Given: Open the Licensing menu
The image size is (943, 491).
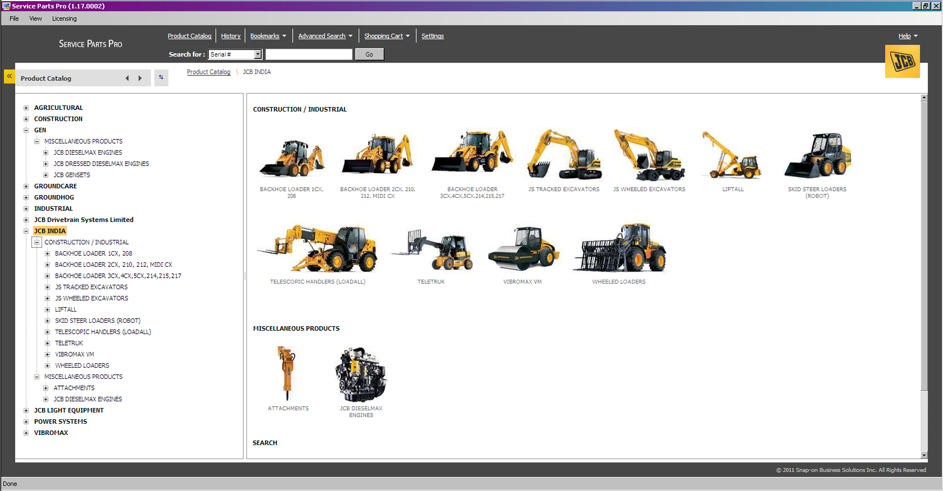Looking at the screenshot, I should point(64,19).
